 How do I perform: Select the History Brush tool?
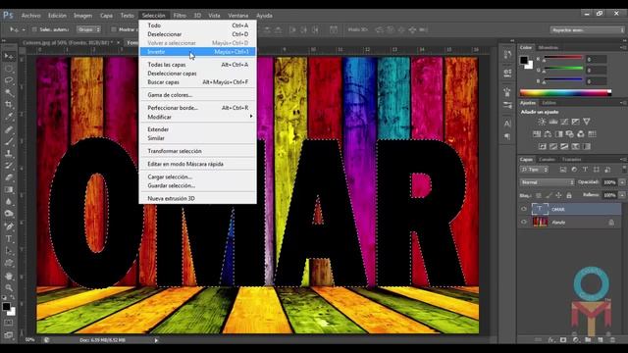(x=9, y=166)
